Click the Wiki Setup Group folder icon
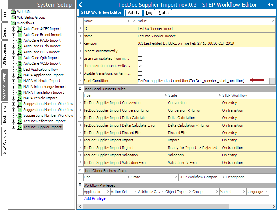 coord(13,17)
